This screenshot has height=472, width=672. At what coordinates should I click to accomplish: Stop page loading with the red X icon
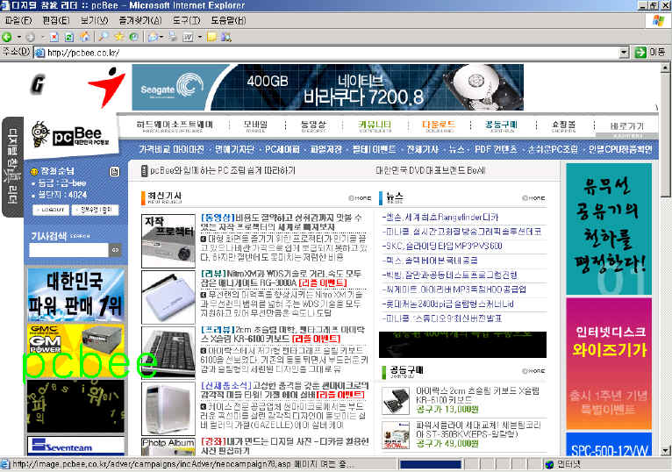coord(54,38)
